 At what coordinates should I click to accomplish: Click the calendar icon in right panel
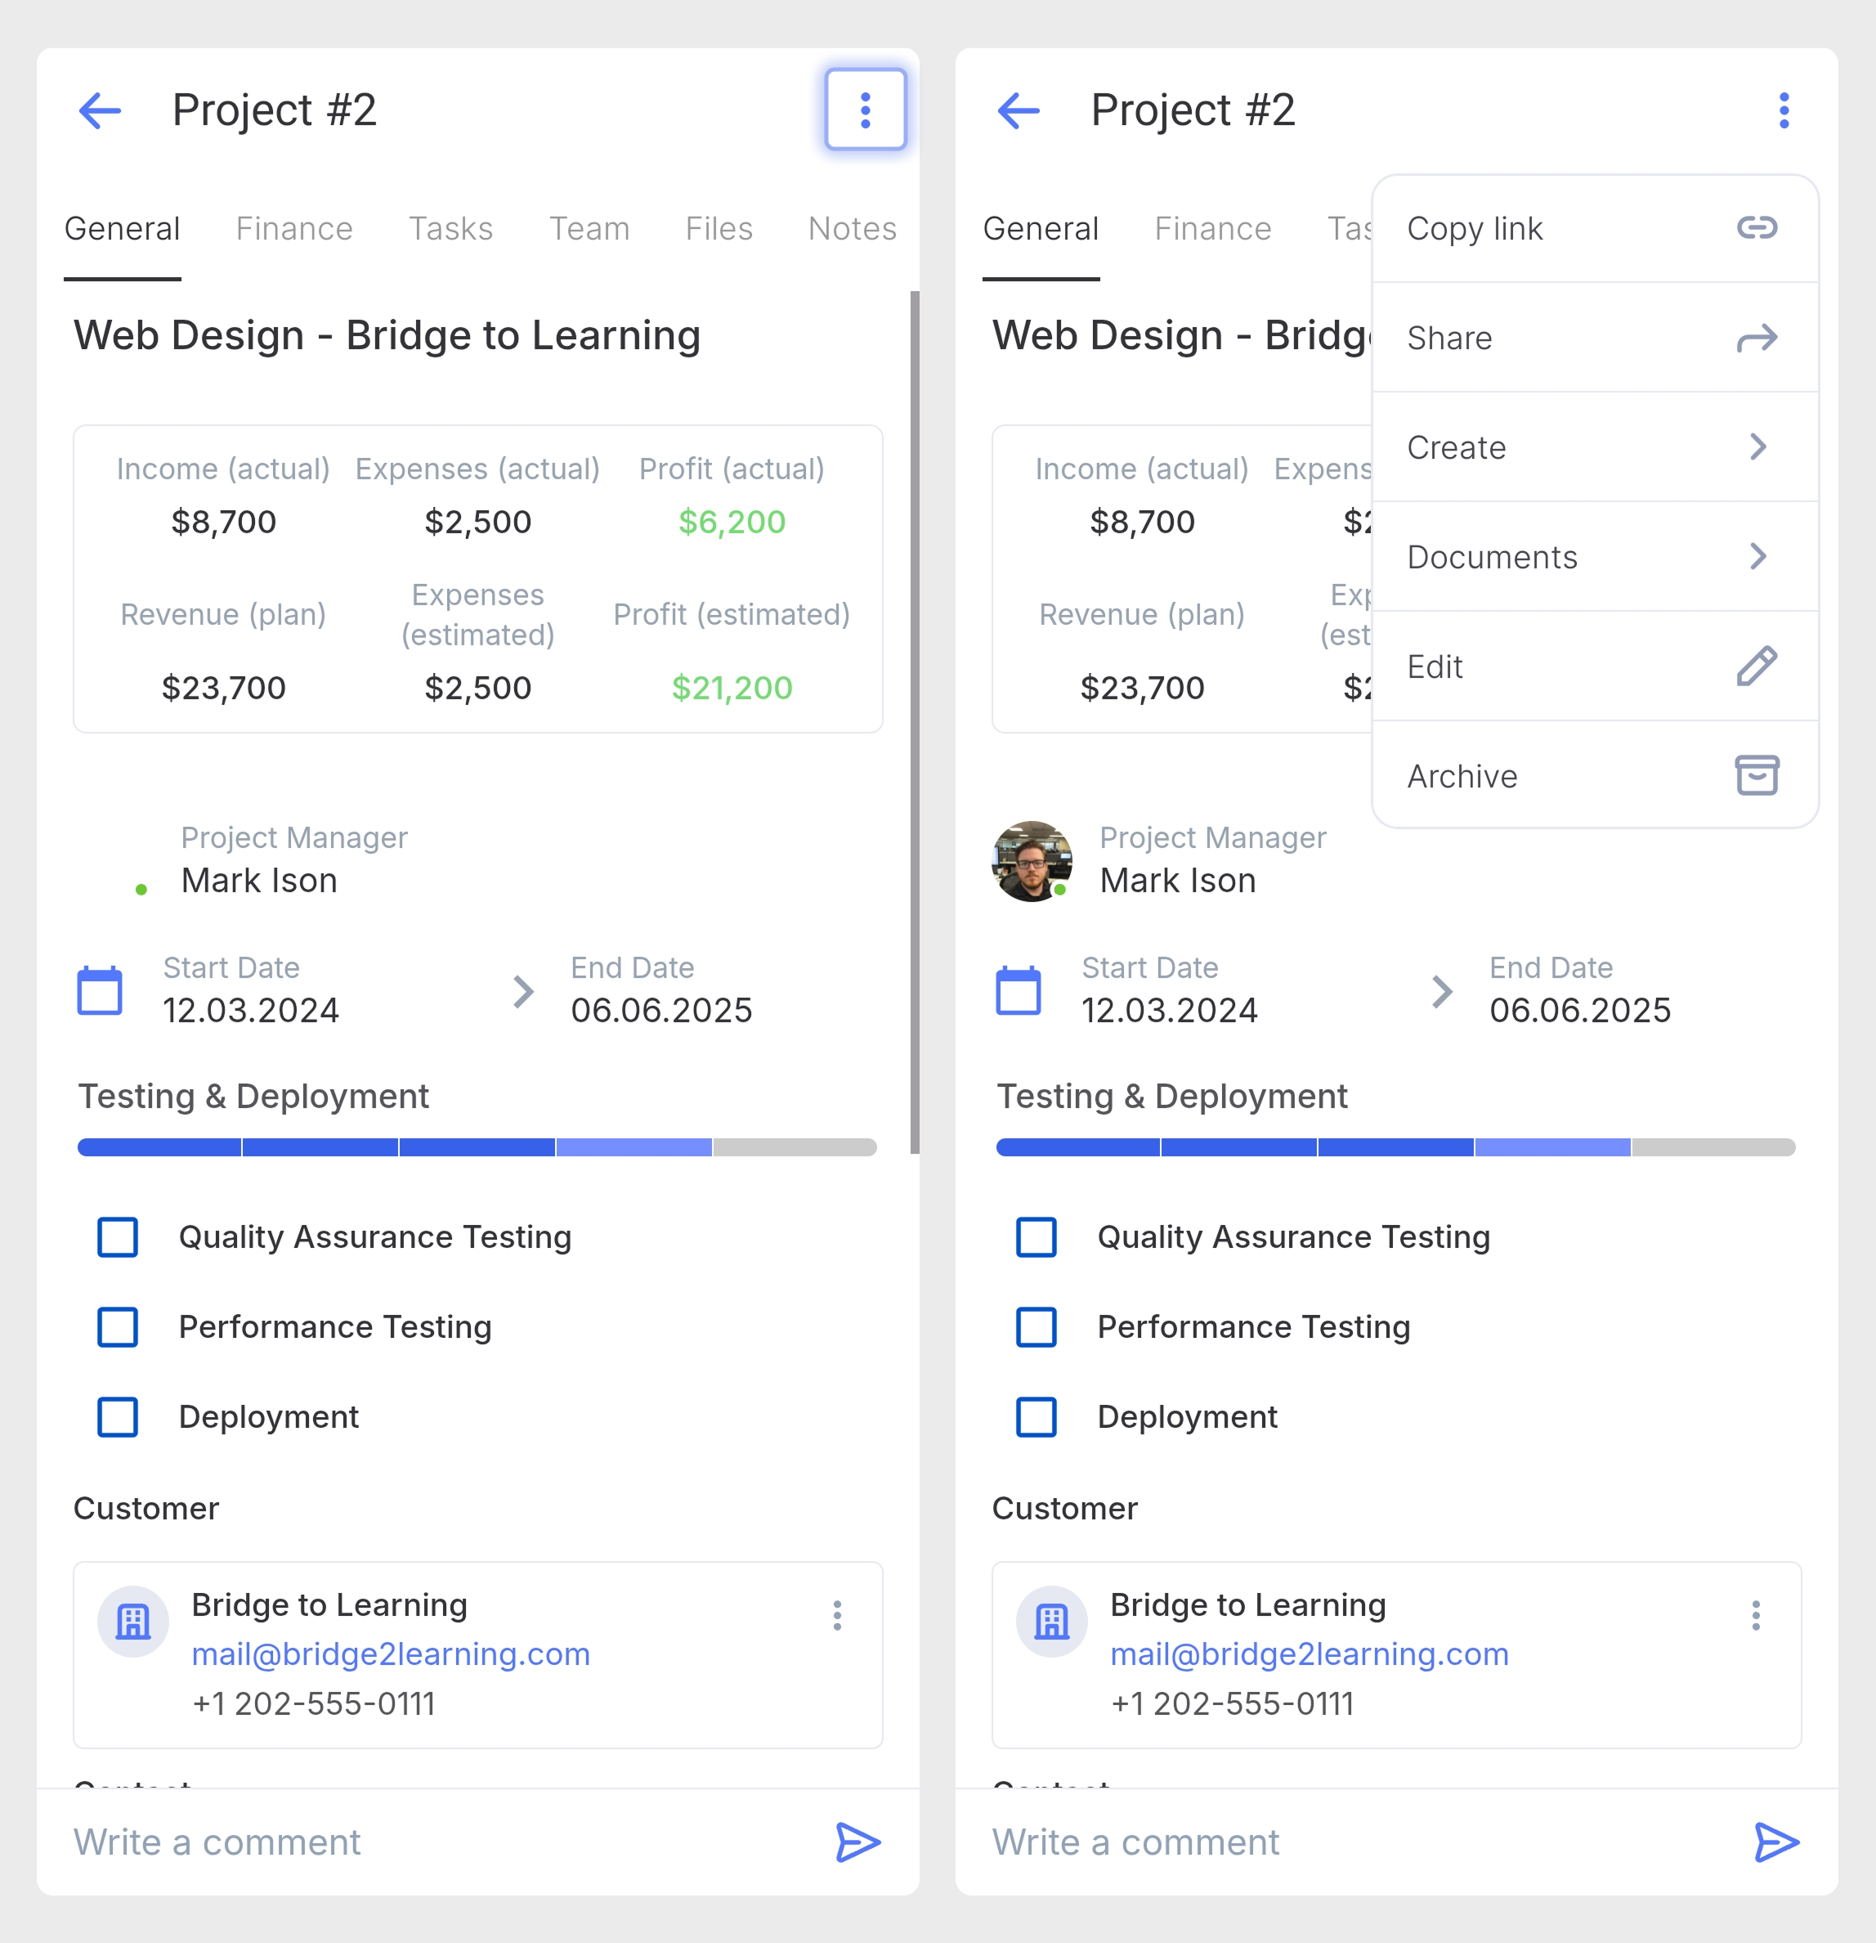click(1018, 989)
